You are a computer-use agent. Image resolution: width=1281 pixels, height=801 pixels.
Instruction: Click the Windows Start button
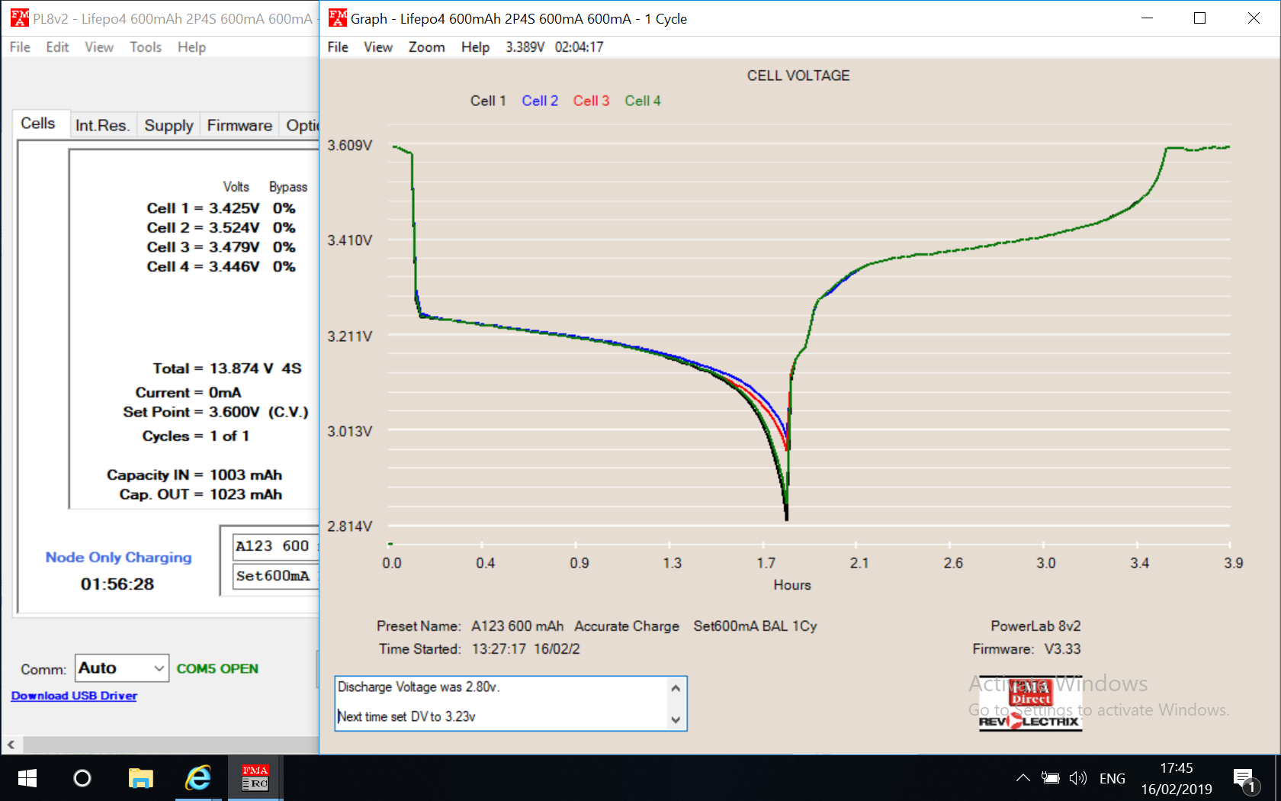27,778
